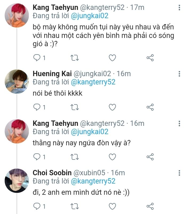Open more options on Huening Kai's tweet
This screenshot has width=192, height=214.
[179, 73]
